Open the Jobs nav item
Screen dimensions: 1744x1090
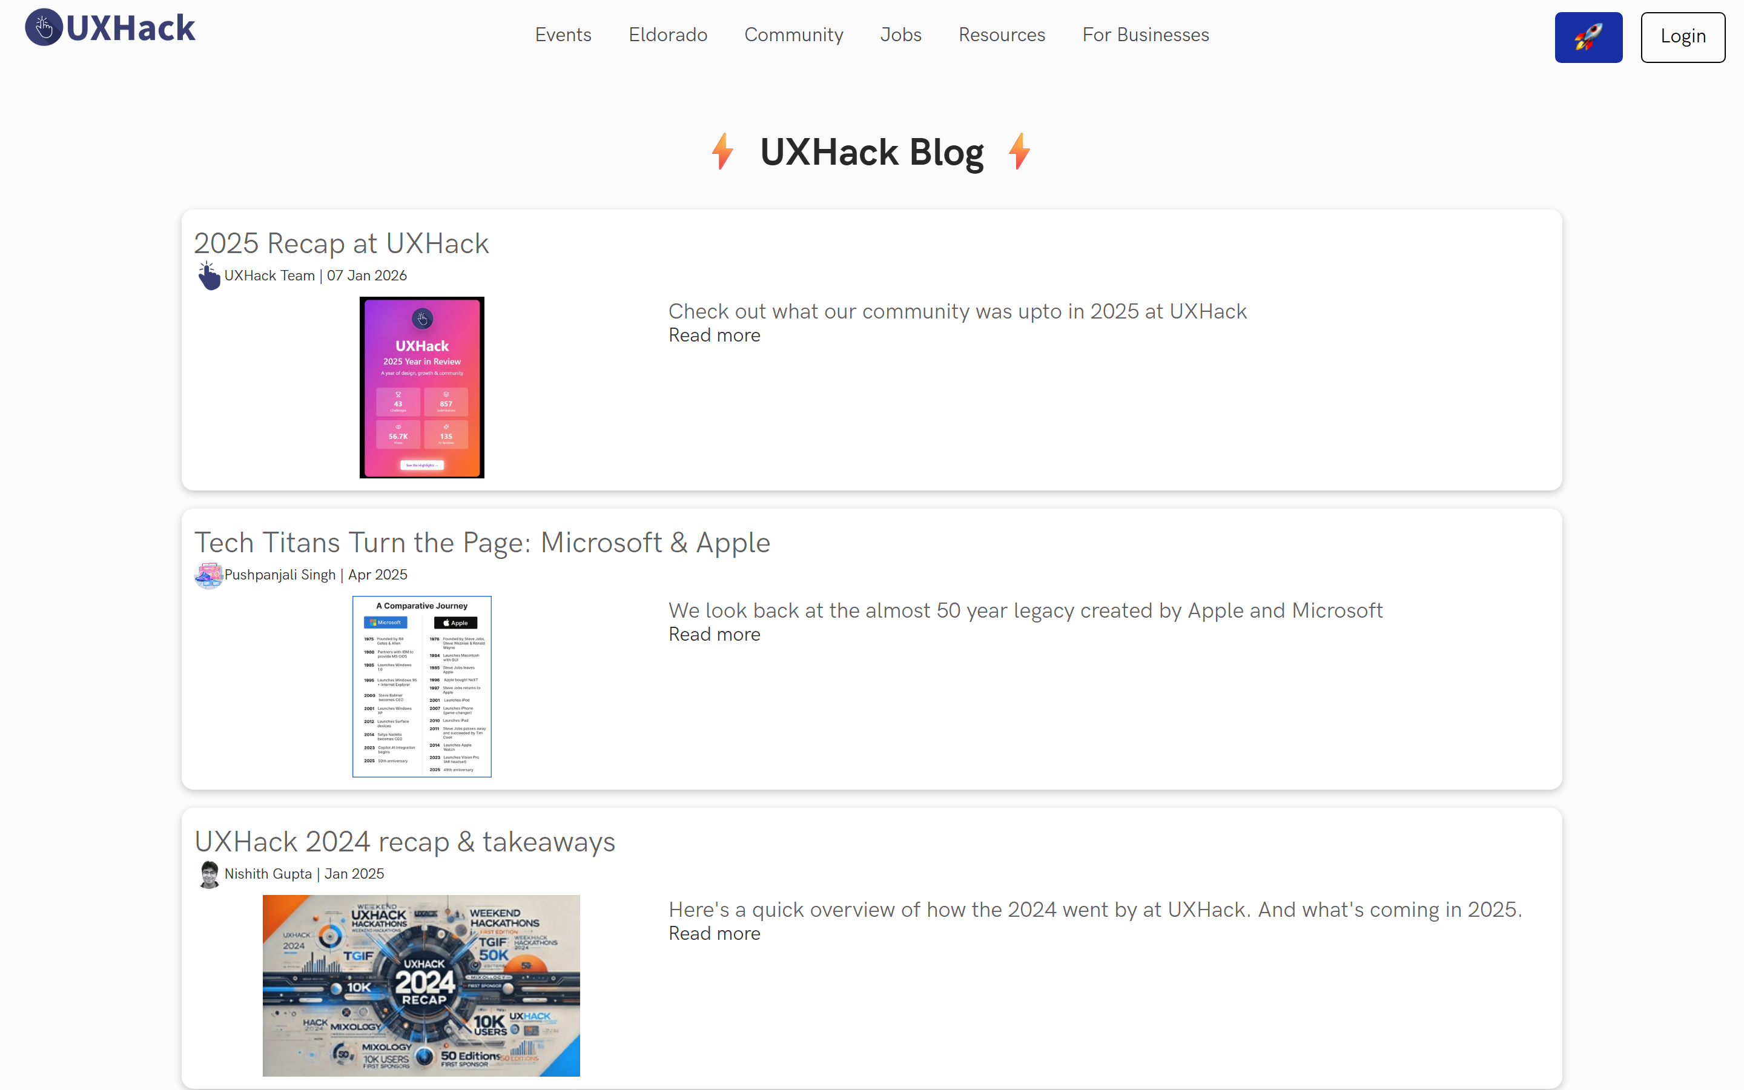click(901, 35)
